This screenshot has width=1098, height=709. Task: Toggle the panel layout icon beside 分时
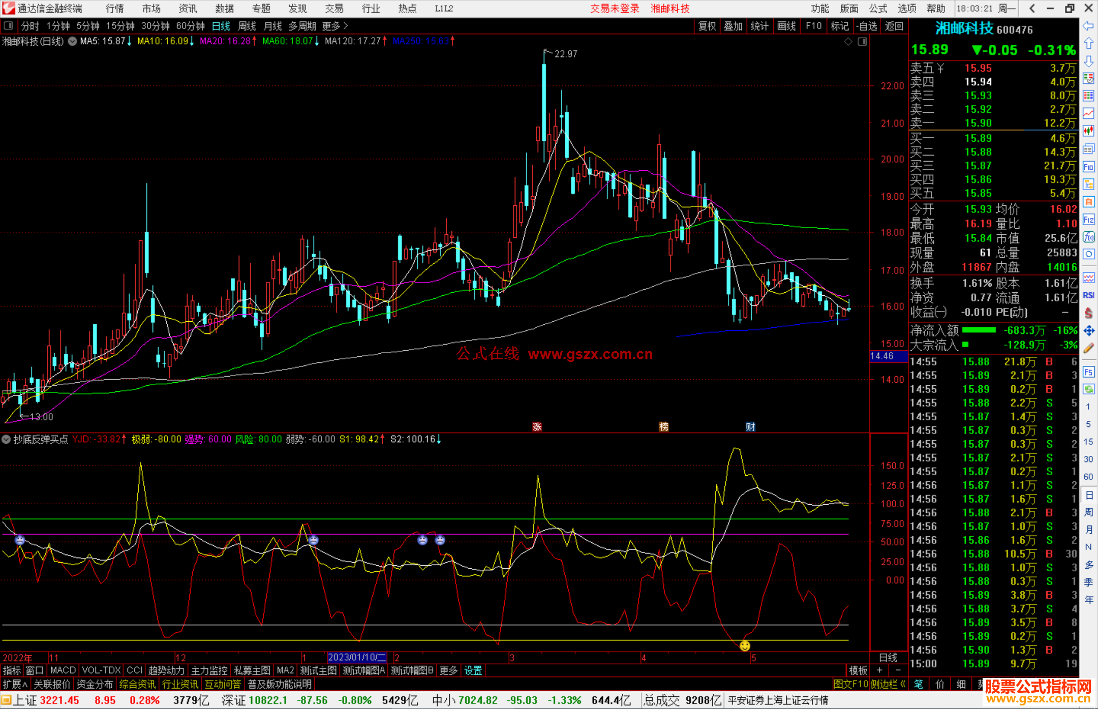(9, 26)
